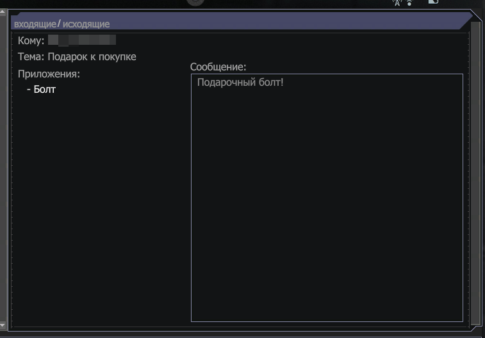Viewport: 485px width, 338px height.
Task: Click inside the Сообщение text box
Action: tap(327, 198)
